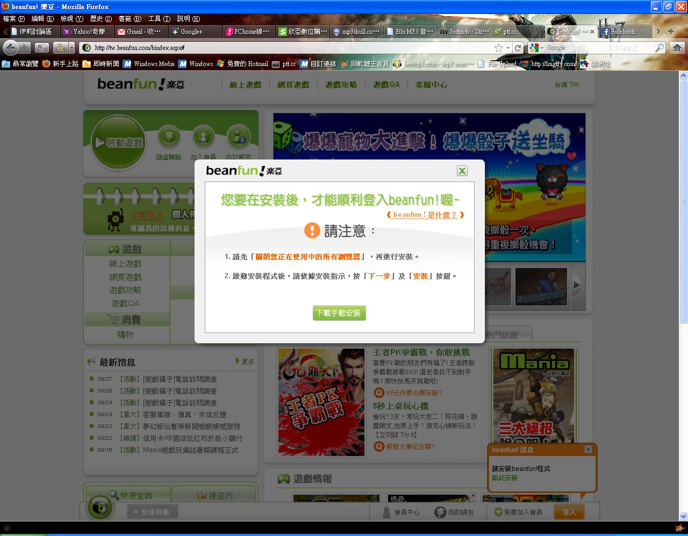Click the Firefox back button
This screenshot has height=536, width=688.
pyautogui.click(x=10, y=48)
